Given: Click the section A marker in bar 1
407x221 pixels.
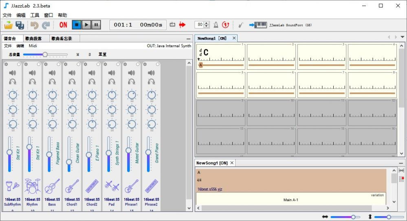Looking at the screenshot, I should tap(200, 65).
